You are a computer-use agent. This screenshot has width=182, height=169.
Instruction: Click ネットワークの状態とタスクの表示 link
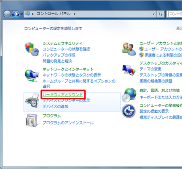72,75
